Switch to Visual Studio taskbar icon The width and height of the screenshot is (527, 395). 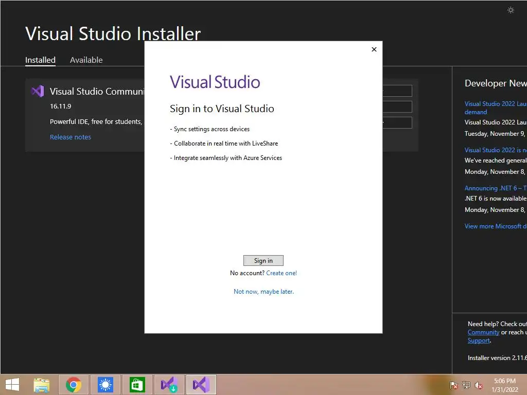click(x=201, y=385)
